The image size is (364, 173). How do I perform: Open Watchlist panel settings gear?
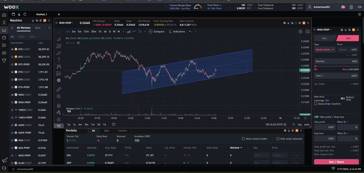[41, 20]
